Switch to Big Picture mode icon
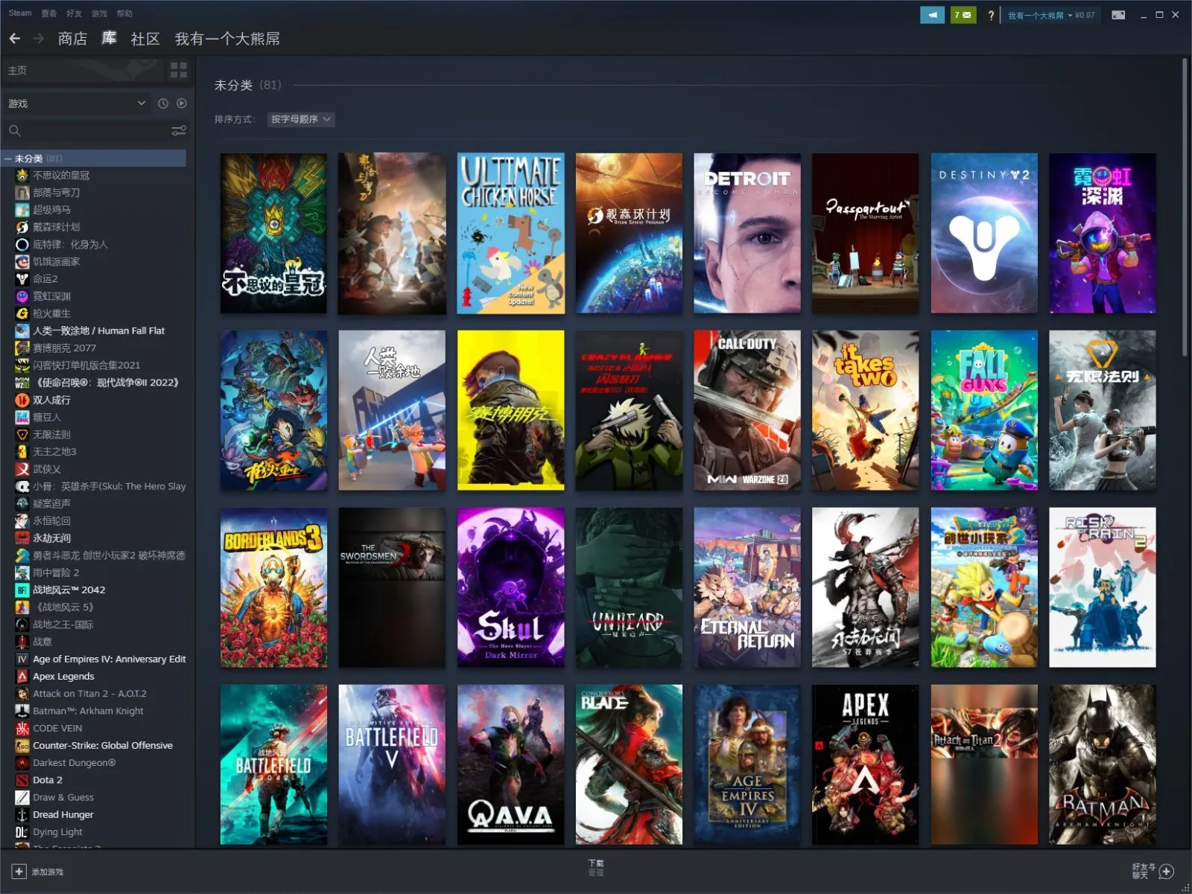Viewport: 1192px width, 894px height. point(1118,15)
